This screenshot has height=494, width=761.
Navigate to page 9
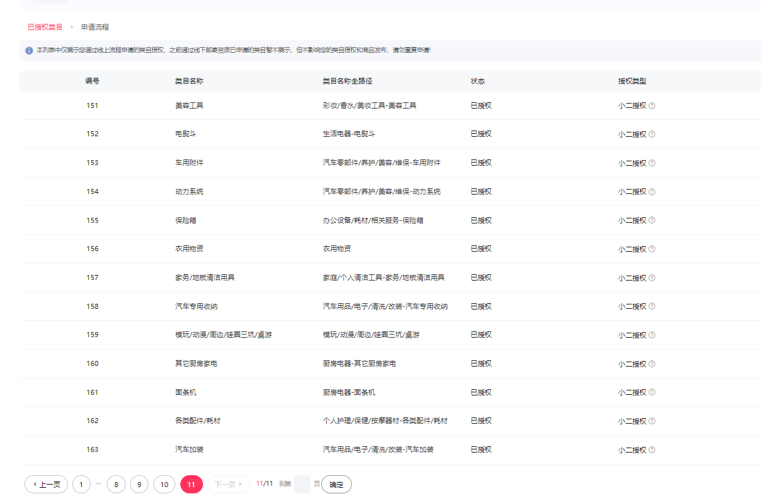click(140, 484)
